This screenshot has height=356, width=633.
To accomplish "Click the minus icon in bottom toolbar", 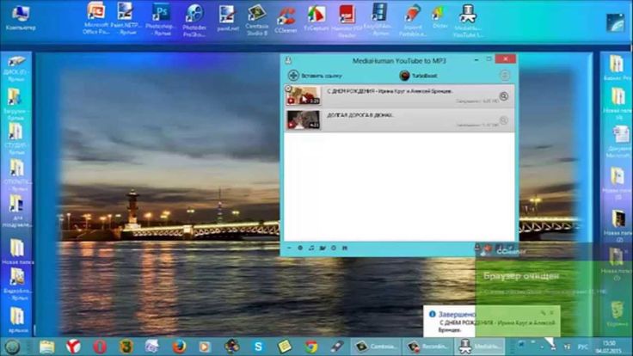I will pyautogui.click(x=289, y=249).
